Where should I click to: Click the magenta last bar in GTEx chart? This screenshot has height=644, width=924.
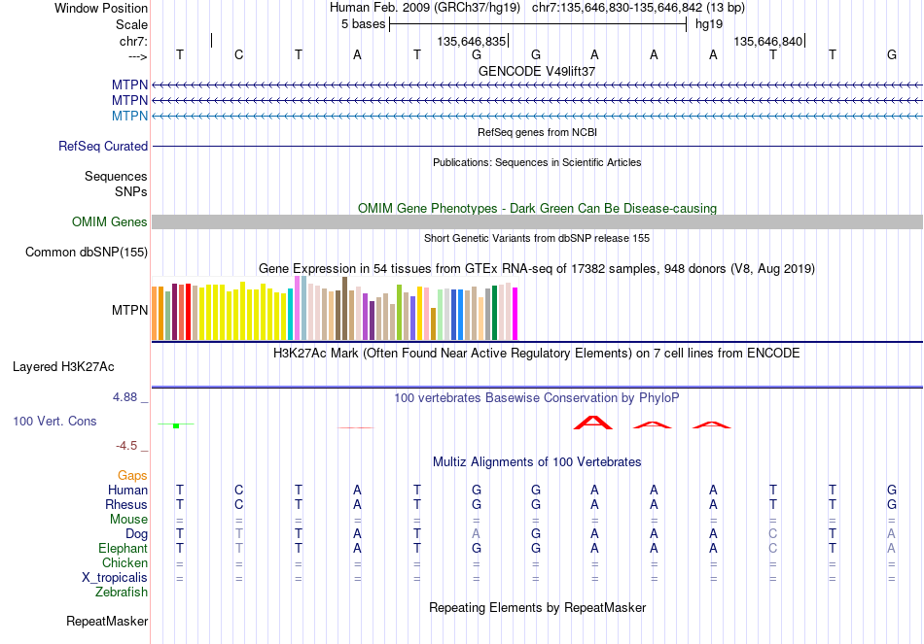coord(515,314)
